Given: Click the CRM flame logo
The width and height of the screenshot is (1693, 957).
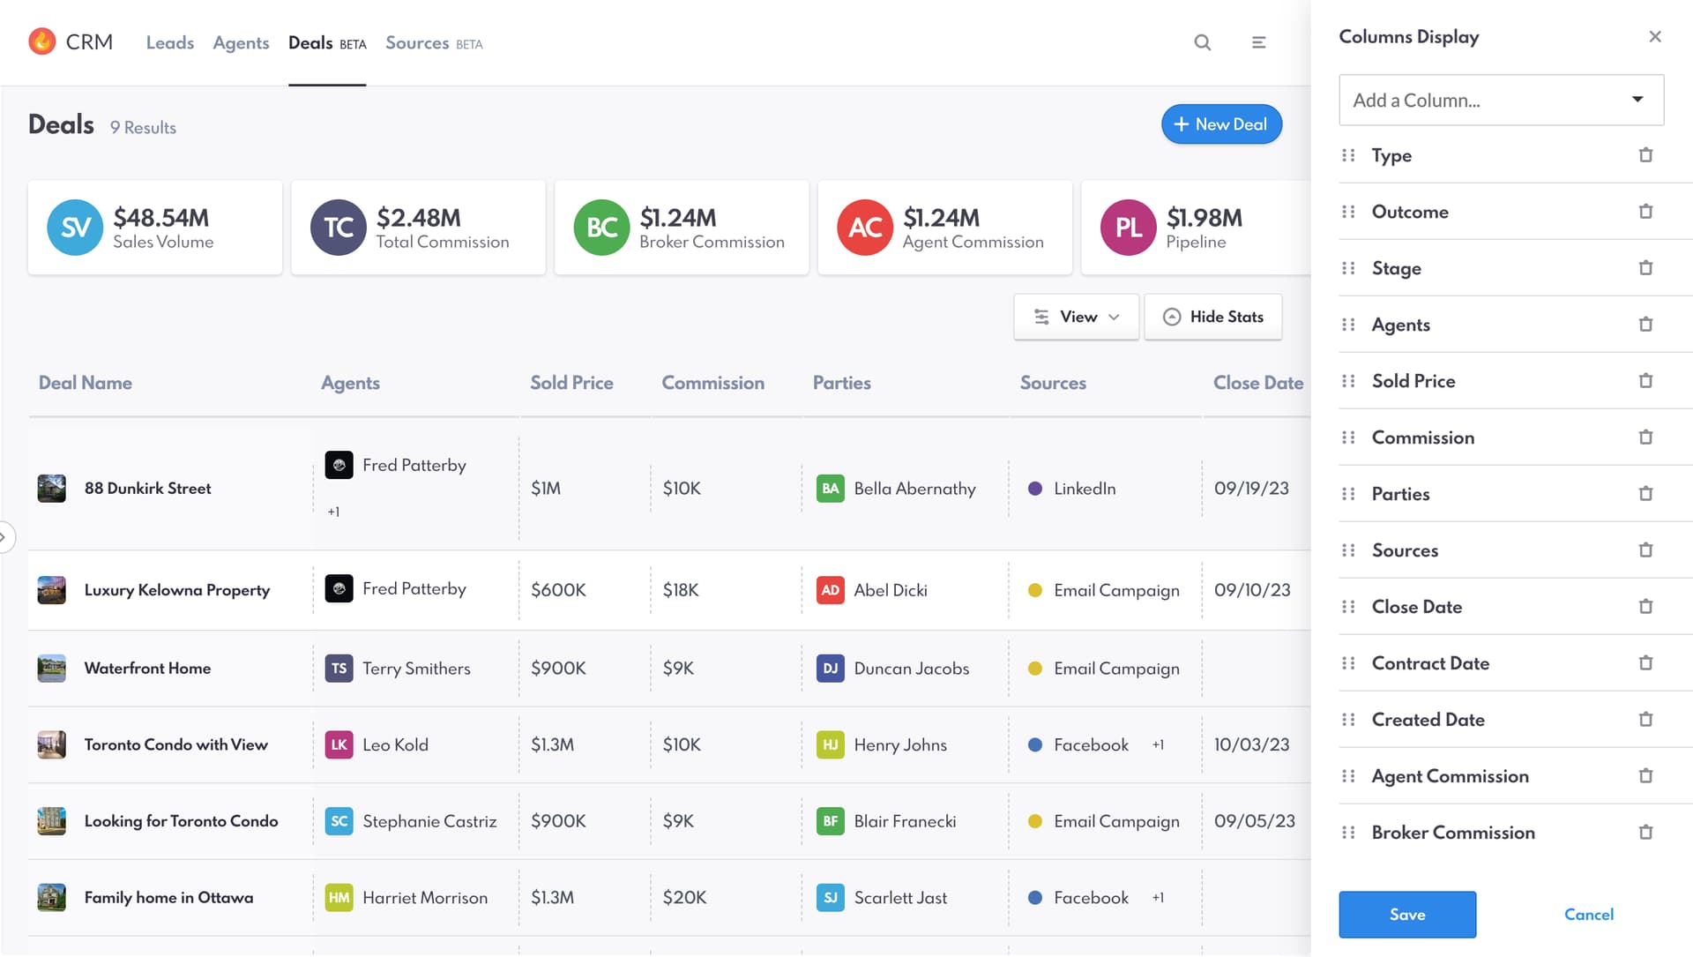Looking at the screenshot, I should click(42, 41).
